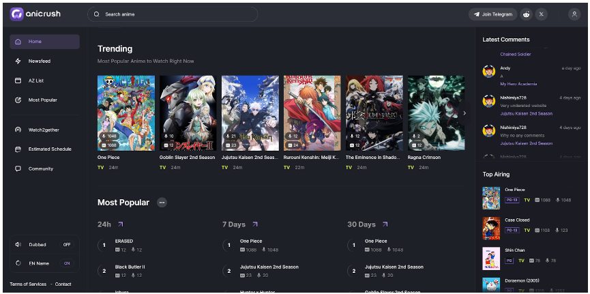Select Jujutsu Kaisen in 30 Days list
The width and height of the screenshot is (590, 294).
394,267
